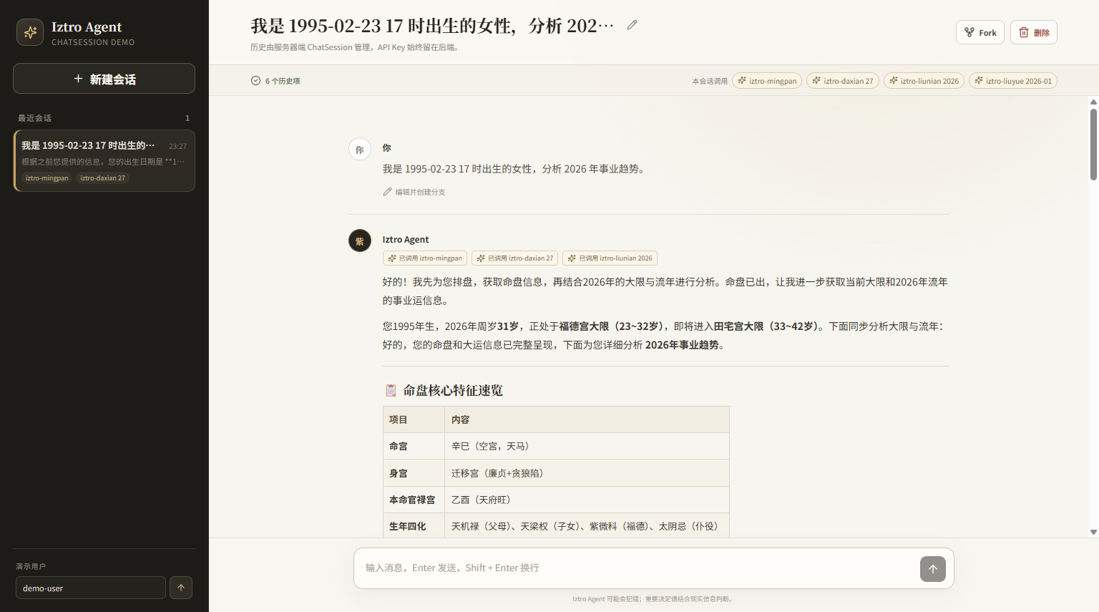Image resolution: width=1099 pixels, height=612 pixels.
Task: Click the user message 我是 1995-02-23 17 时出生的女性
Action: 515,169
